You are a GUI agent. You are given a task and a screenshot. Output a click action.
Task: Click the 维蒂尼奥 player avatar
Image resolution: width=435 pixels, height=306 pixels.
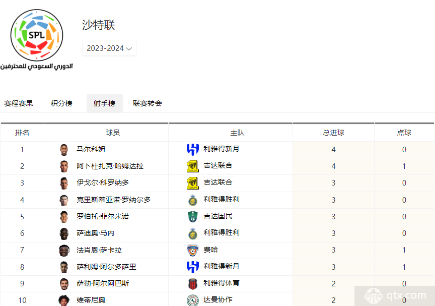64,300
